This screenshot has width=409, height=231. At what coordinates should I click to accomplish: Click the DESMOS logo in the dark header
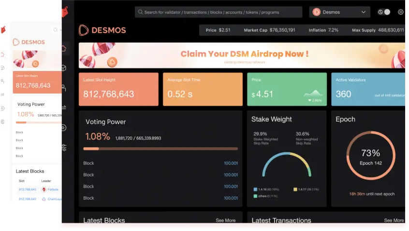[x=102, y=30]
